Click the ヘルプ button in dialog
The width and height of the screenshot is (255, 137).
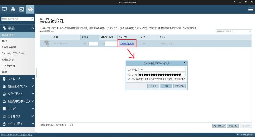point(153,86)
